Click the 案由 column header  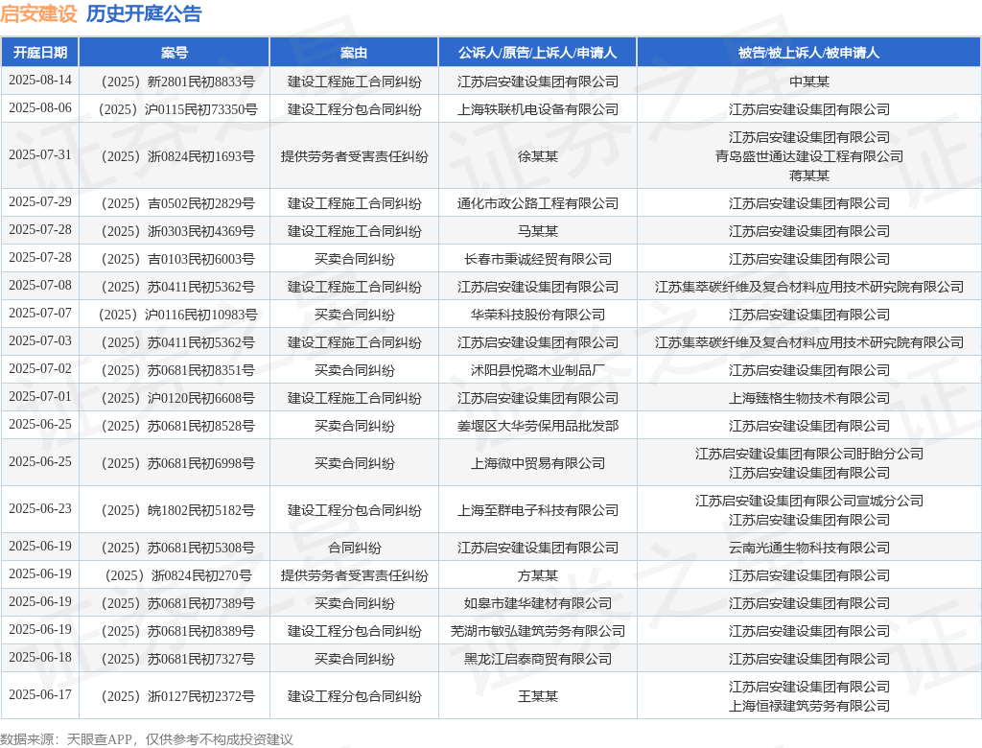tap(354, 53)
